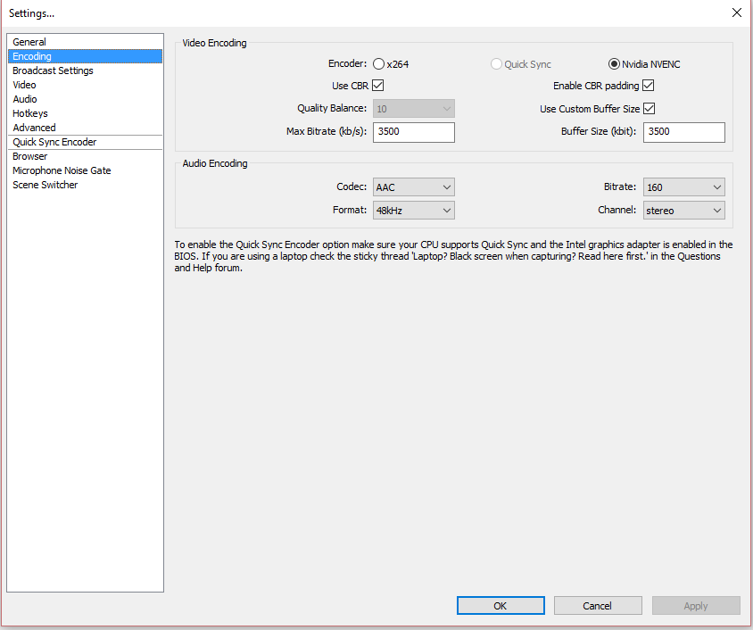
Task: Expand the audio Format 48kHz dropdown
Action: click(413, 211)
